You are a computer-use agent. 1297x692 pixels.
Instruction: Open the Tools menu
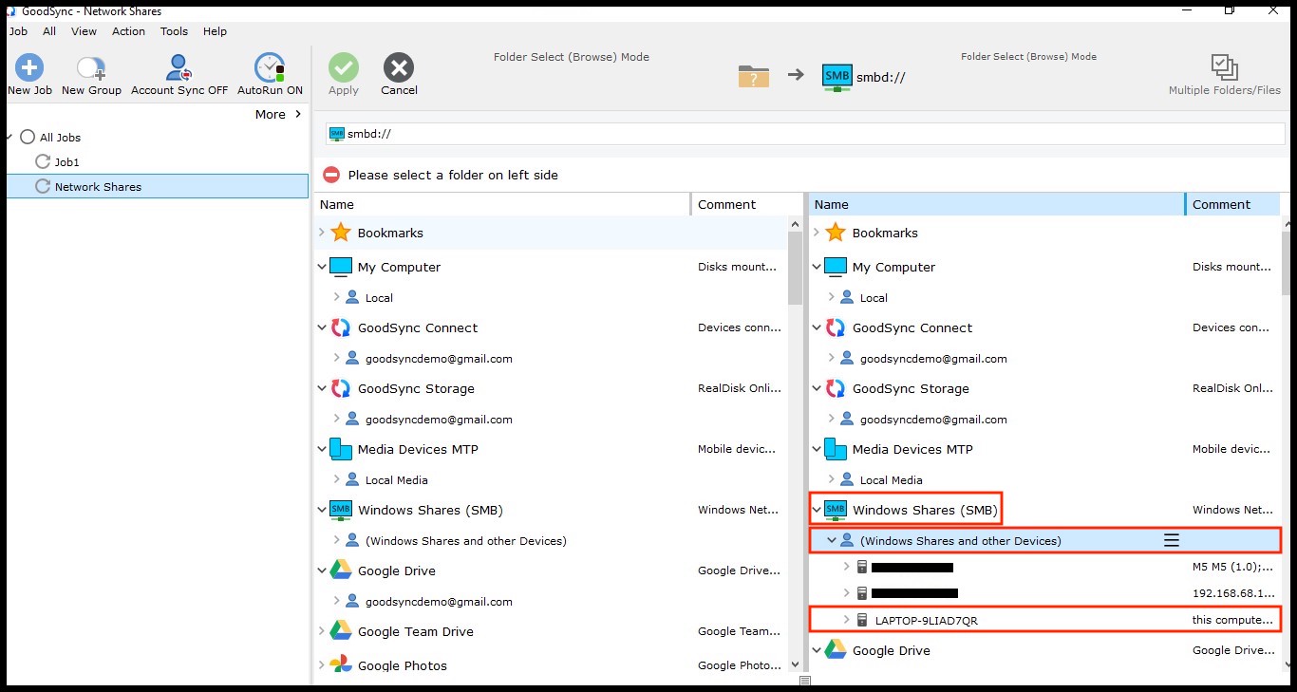pos(174,31)
